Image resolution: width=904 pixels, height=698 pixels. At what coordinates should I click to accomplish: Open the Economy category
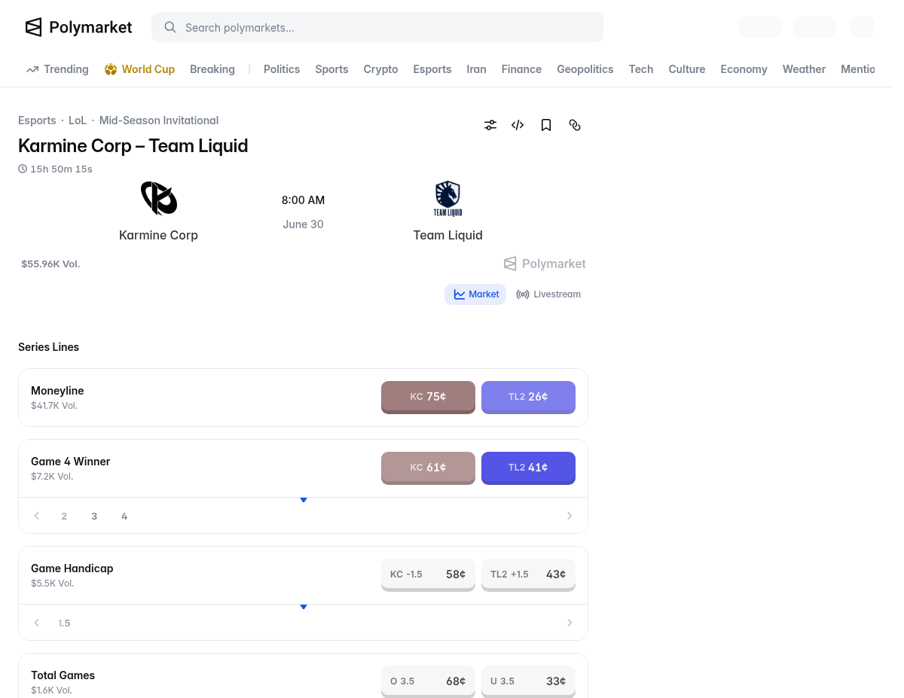tap(744, 69)
